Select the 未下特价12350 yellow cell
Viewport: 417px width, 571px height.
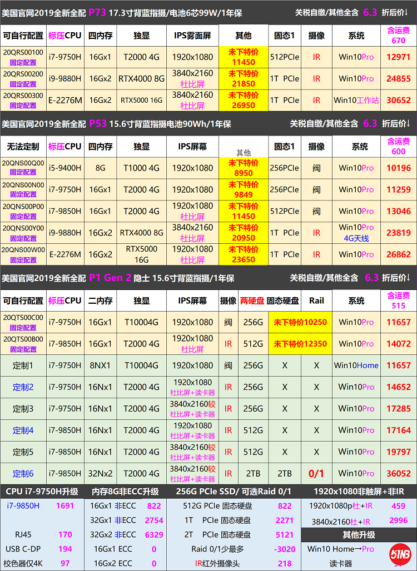[300, 344]
